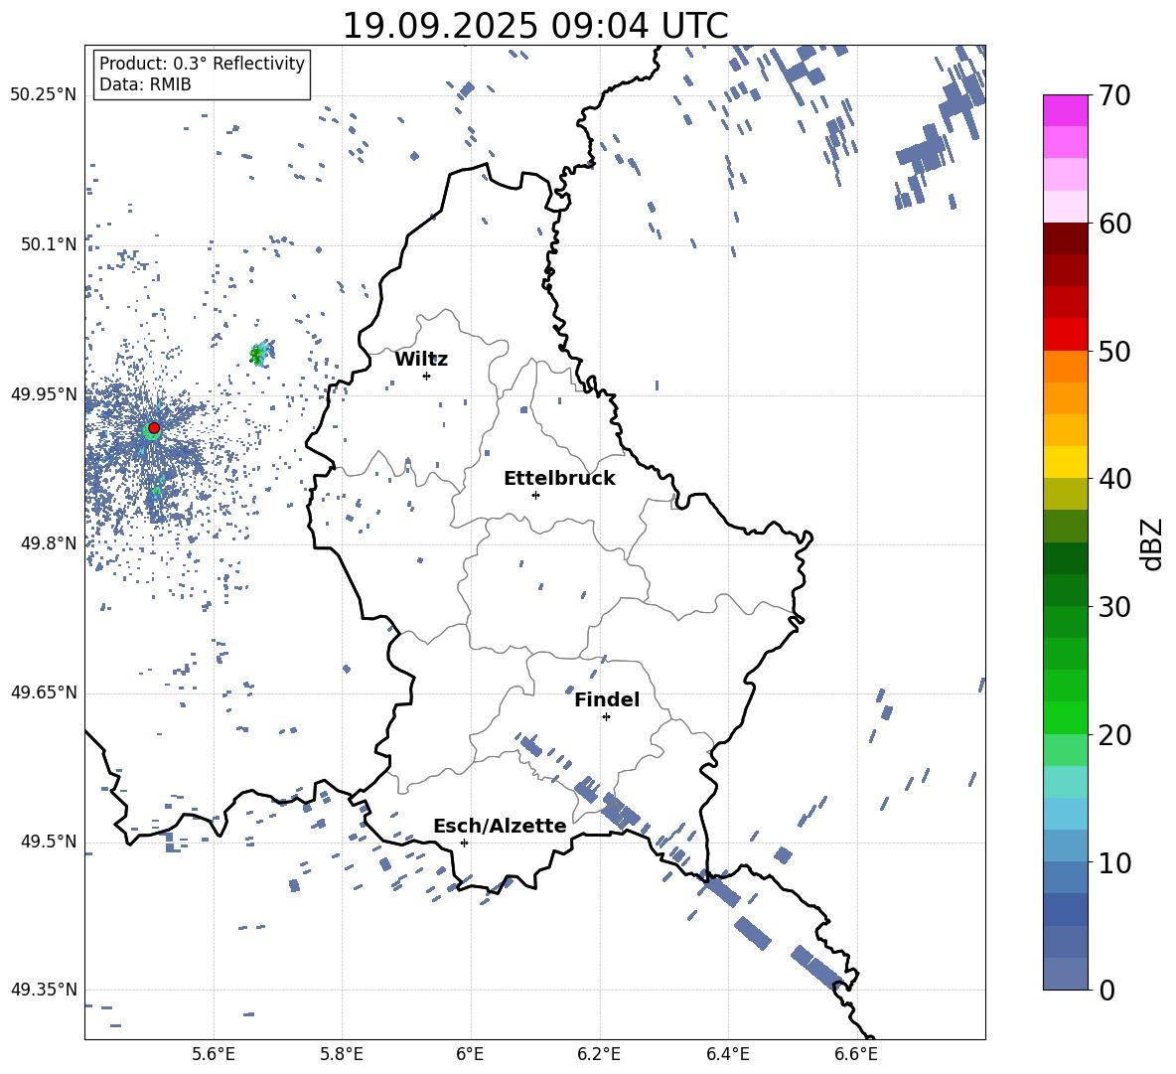Click the Esch/Alzette town label

(500, 826)
